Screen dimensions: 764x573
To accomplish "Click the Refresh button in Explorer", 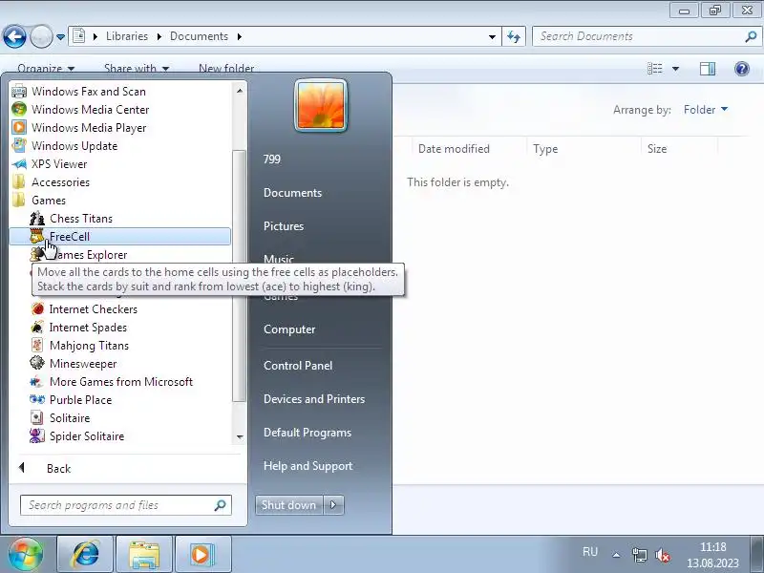I will coord(514,36).
